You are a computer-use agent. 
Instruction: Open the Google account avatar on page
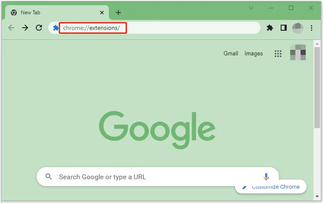tap(298, 52)
